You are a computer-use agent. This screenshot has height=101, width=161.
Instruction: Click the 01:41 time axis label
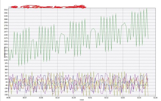click(x=90, y=97)
